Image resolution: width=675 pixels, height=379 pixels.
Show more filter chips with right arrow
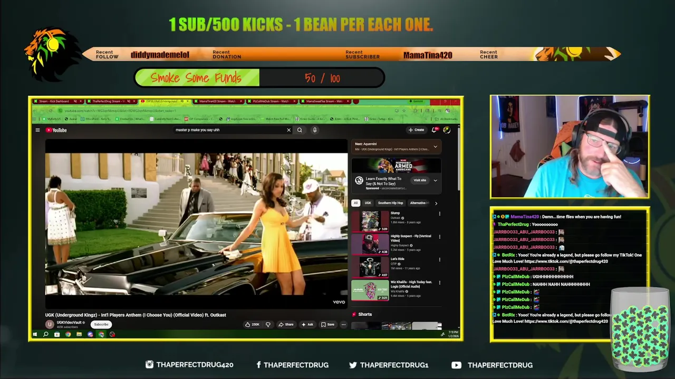(x=436, y=203)
